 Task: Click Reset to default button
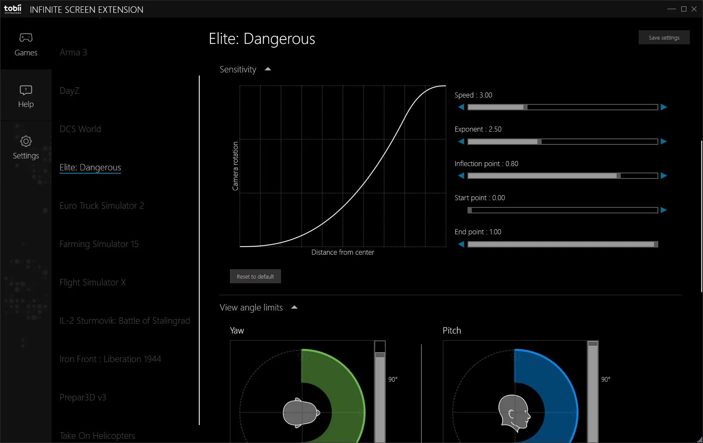[255, 276]
